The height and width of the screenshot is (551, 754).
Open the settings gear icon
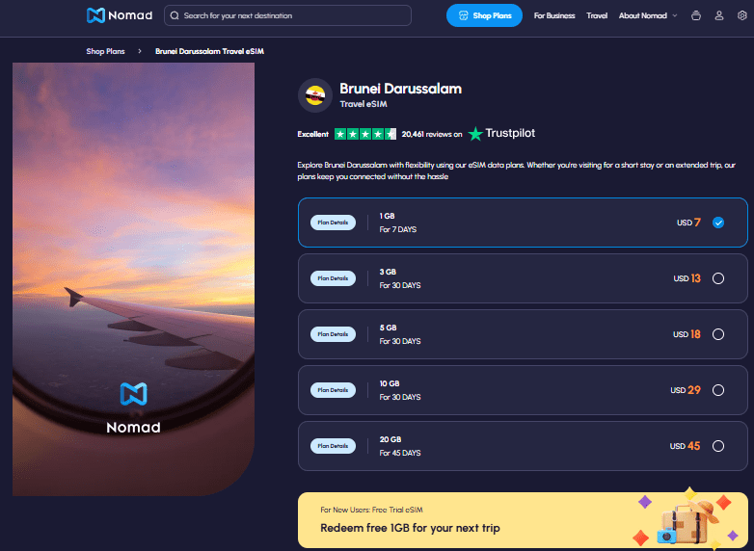click(742, 15)
